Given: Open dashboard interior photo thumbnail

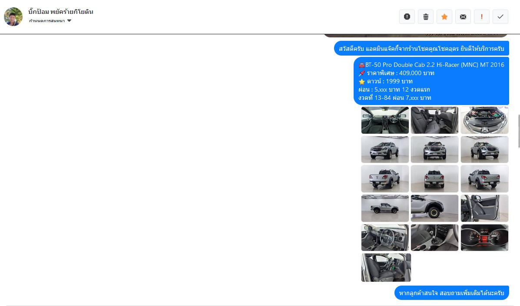Looking at the screenshot, I should (385, 120).
